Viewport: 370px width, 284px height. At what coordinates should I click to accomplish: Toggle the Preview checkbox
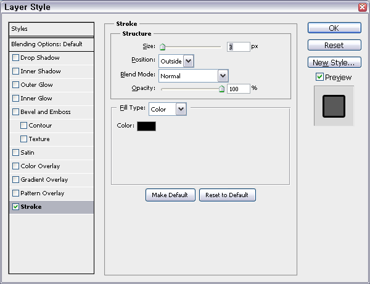(x=319, y=77)
